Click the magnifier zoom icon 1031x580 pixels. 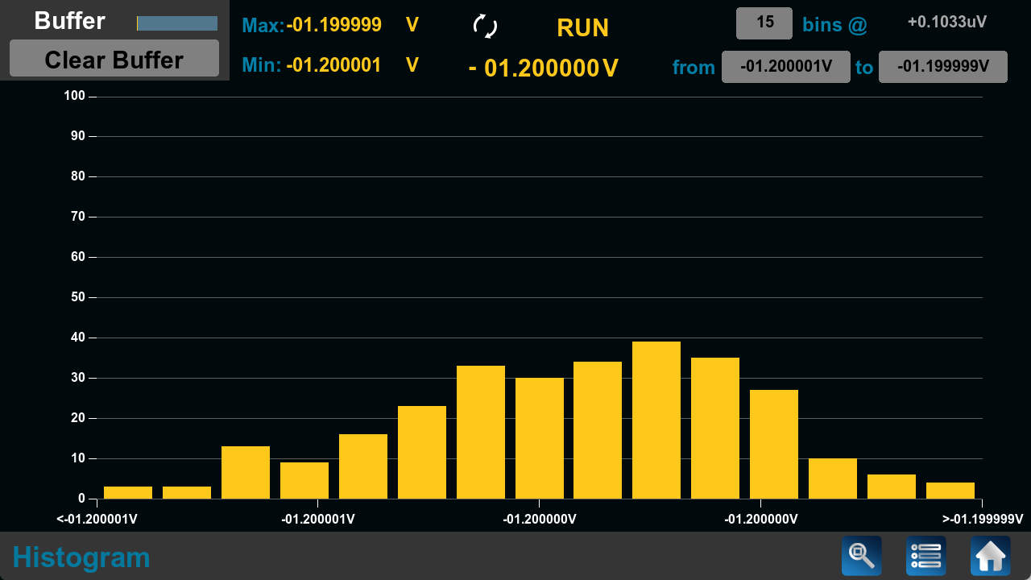(x=861, y=556)
